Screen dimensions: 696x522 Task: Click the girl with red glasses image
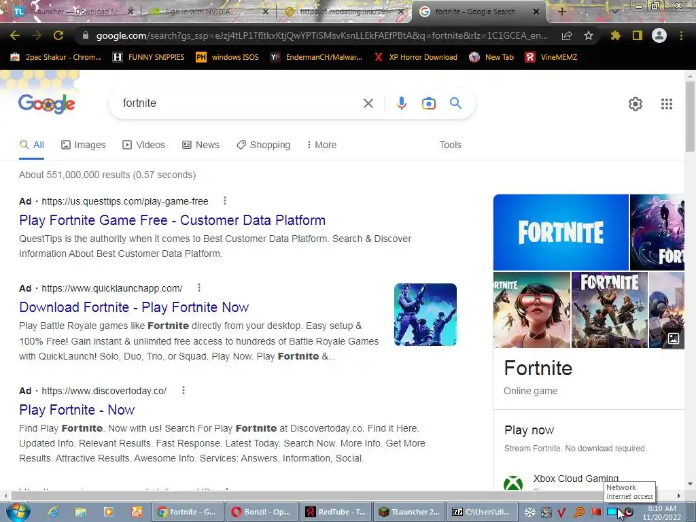point(532,310)
